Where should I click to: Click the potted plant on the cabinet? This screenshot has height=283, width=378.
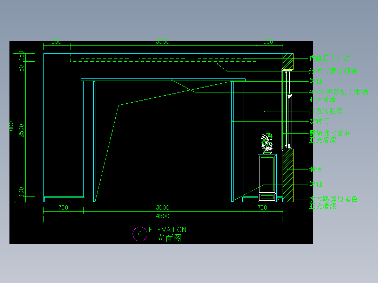click(267, 143)
